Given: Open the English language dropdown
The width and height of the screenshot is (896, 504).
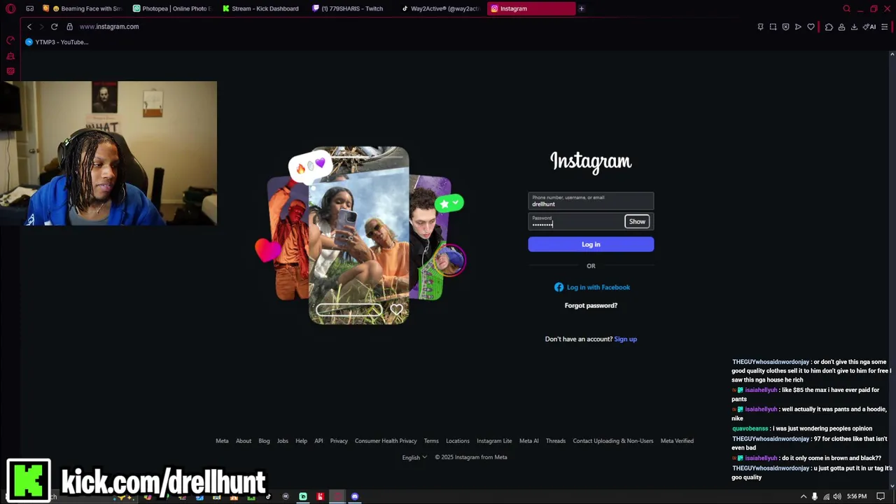Looking at the screenshot, I should [414, 457].
